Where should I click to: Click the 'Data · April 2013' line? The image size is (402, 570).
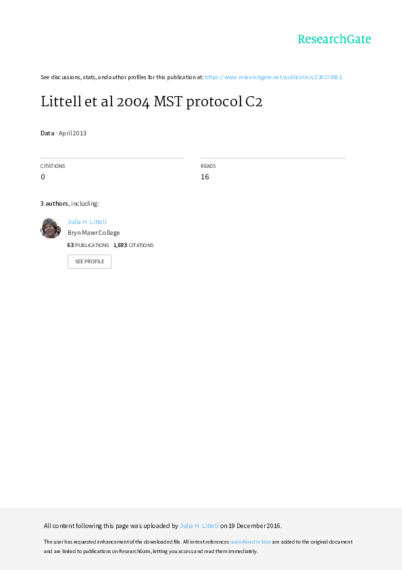64,133
